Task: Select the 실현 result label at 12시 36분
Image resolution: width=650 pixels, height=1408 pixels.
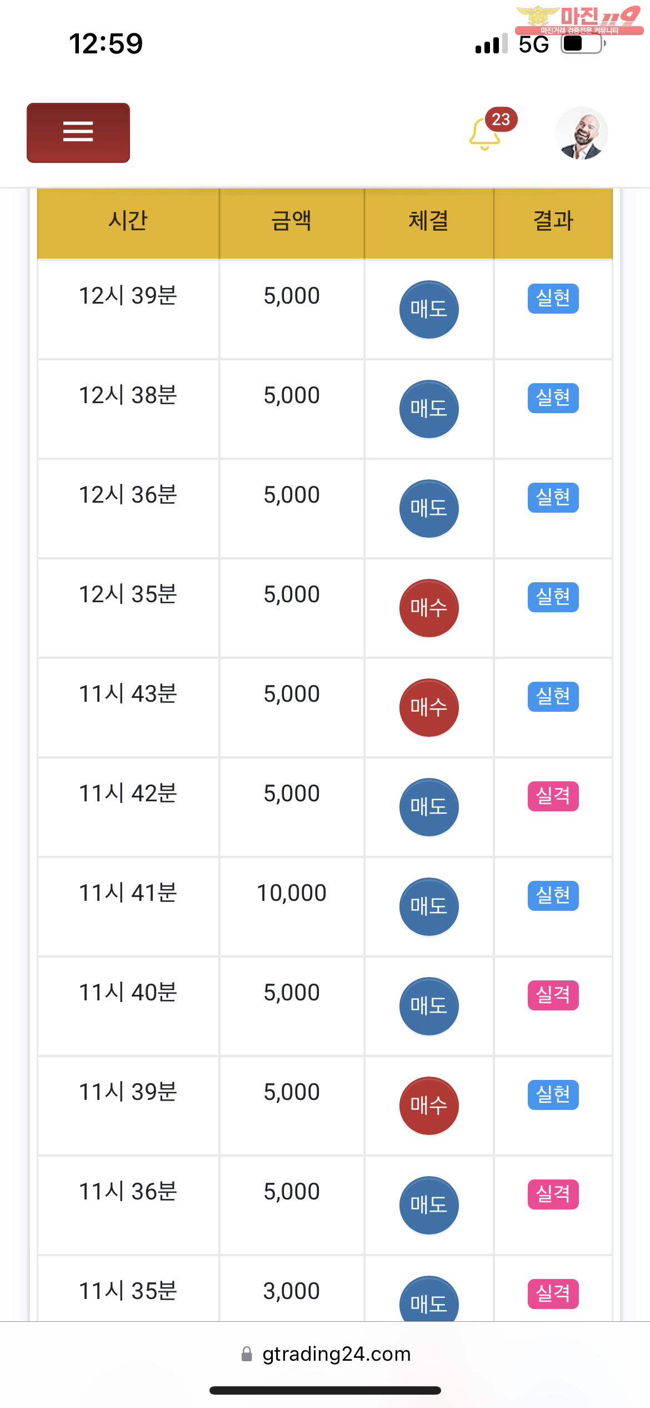Action: 553,497
